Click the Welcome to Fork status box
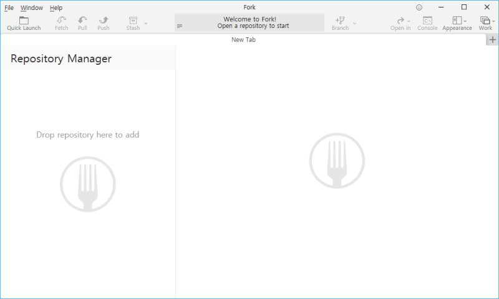 (x=249, y=22)
